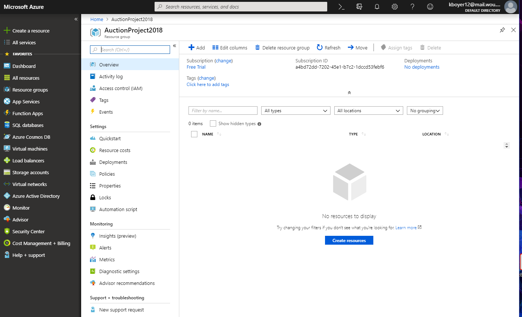Collapse the resource group menu panel
Screen dimensions: 522x317
click(174, 46)
